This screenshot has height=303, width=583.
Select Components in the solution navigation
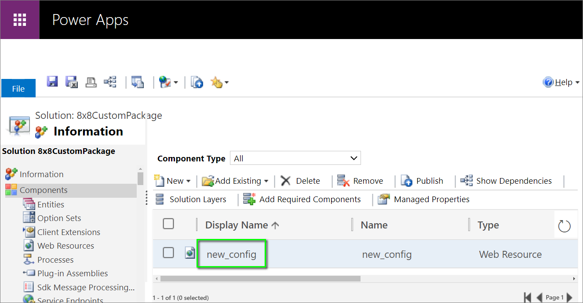[71, 190]
